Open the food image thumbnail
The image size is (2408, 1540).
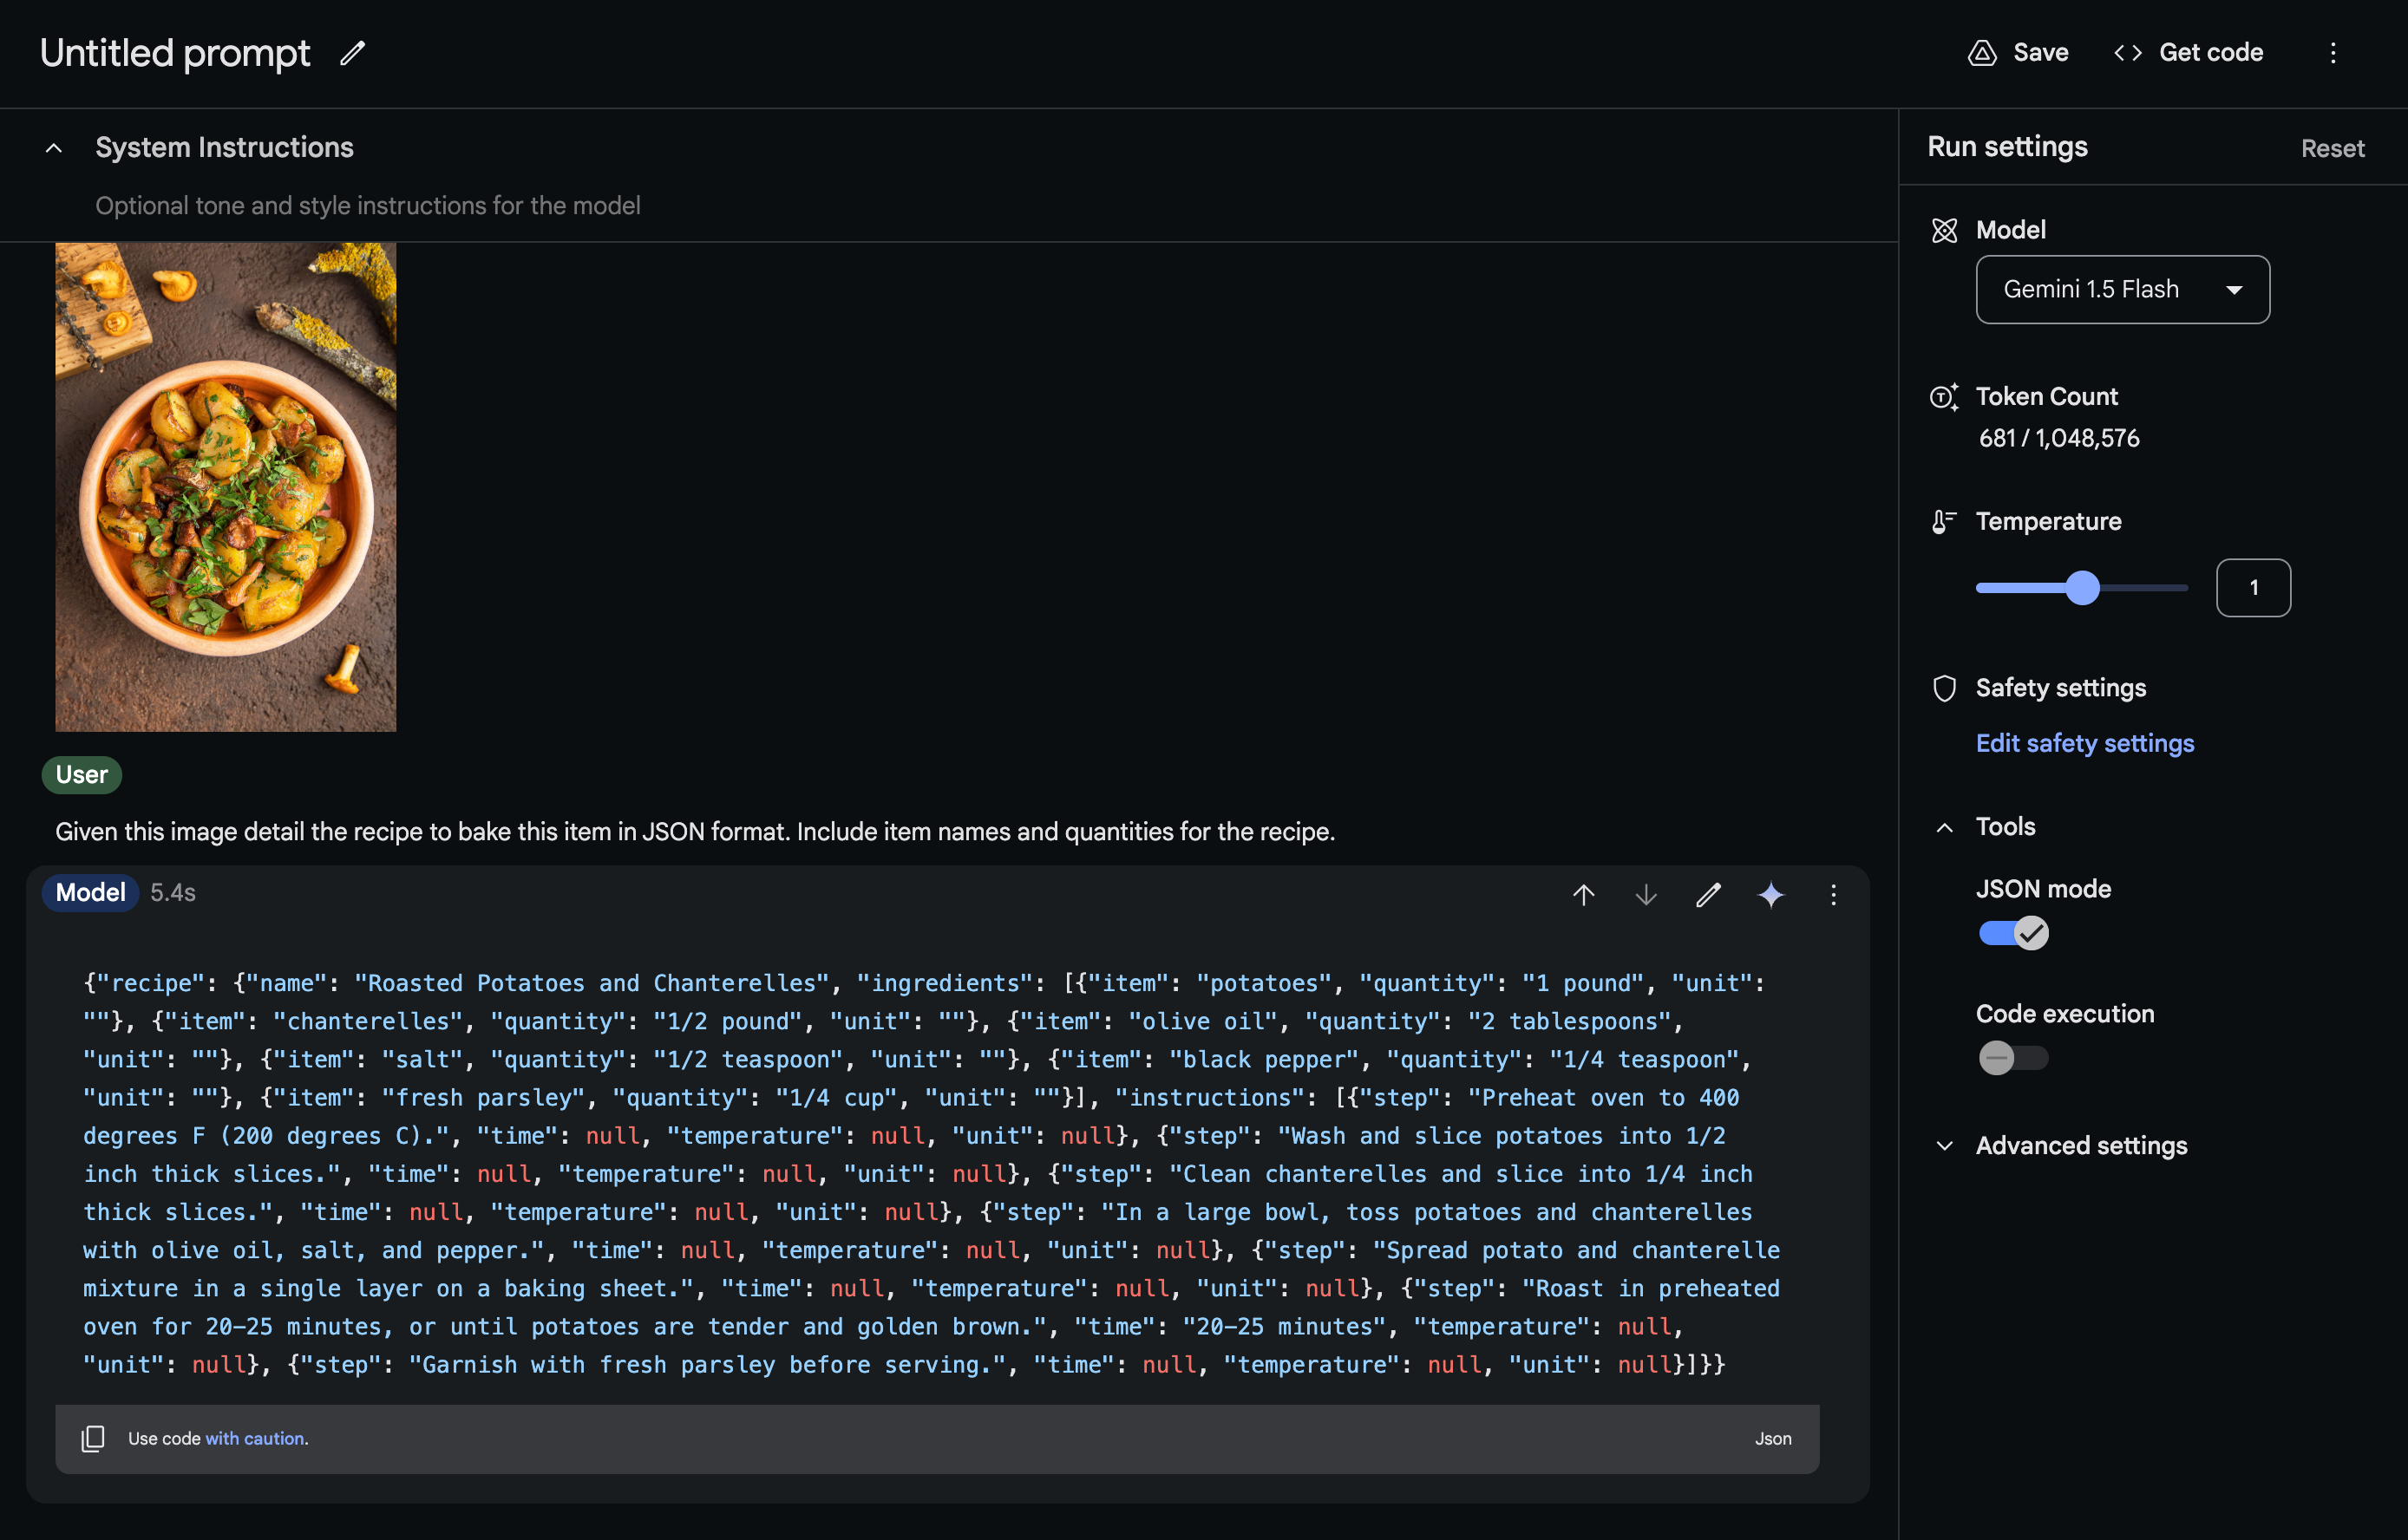225,487
